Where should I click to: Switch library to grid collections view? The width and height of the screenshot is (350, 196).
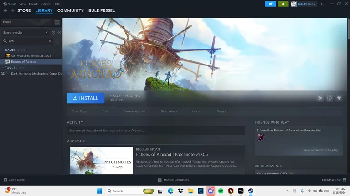[57, 22]
